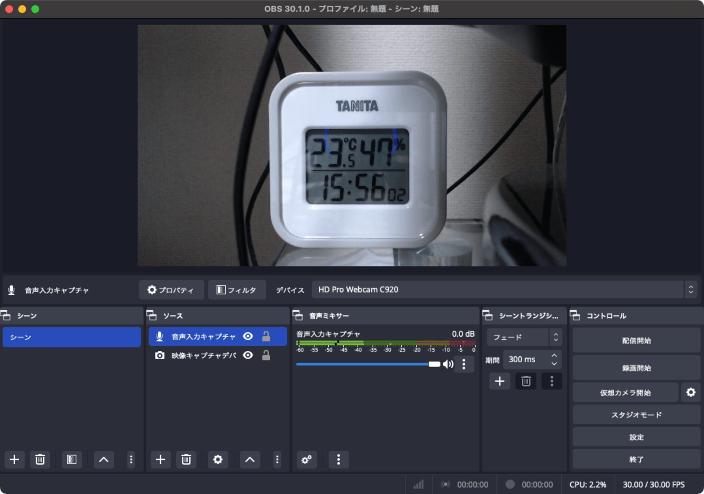The image size is (704, 494).
Task: Move source up with arrow icon
Action: (250, 459)
